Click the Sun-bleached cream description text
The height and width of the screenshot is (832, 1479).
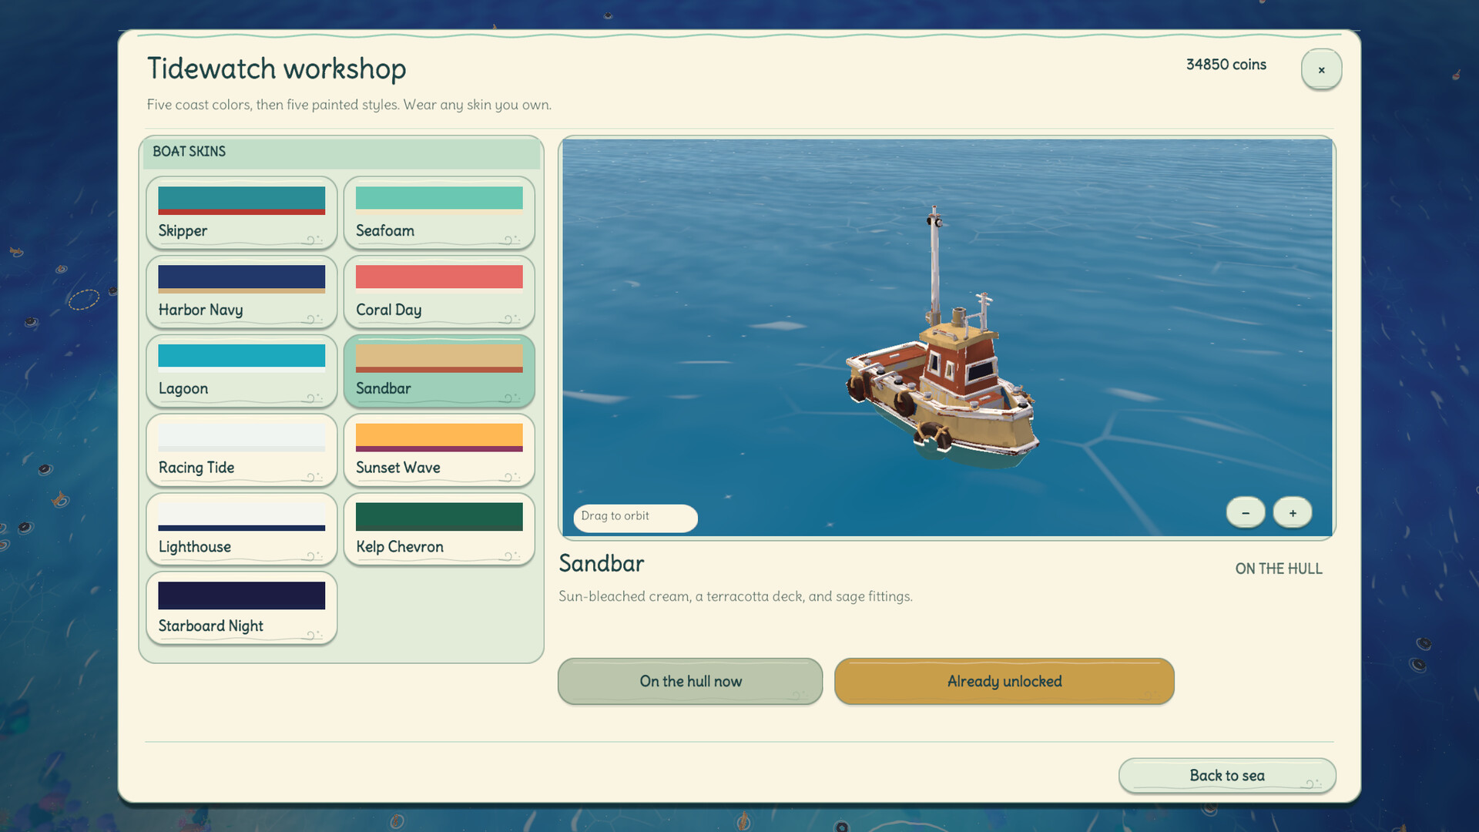click(736, 596)
